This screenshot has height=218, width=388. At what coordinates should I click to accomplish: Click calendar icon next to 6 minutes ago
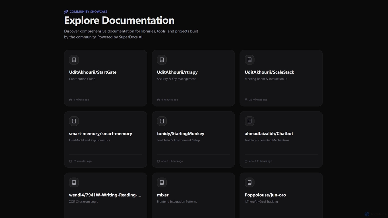point(159,100)
